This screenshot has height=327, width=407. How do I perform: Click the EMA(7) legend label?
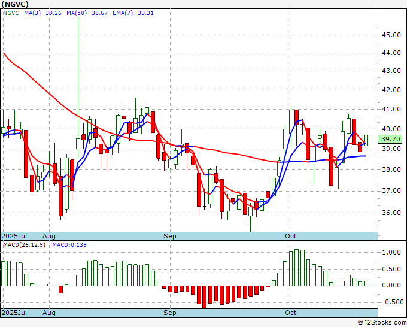[x=123, y=13]
